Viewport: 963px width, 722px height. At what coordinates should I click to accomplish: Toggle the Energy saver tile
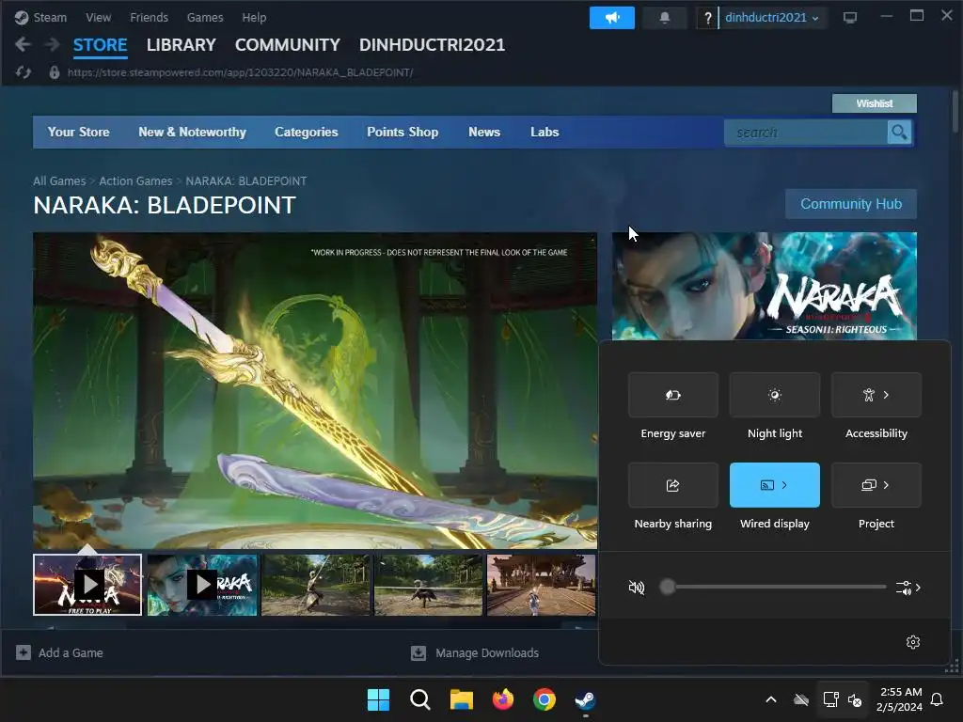[x=673, y=395]
